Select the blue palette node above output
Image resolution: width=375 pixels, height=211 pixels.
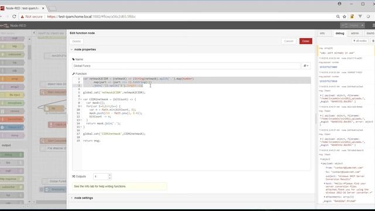pyautogui.click(x=12, y=128)
